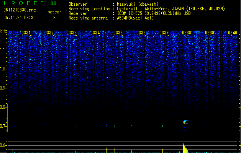Click the 0334 time marker
The width and height of the screenshot is (241, 153).
(95, 33)
